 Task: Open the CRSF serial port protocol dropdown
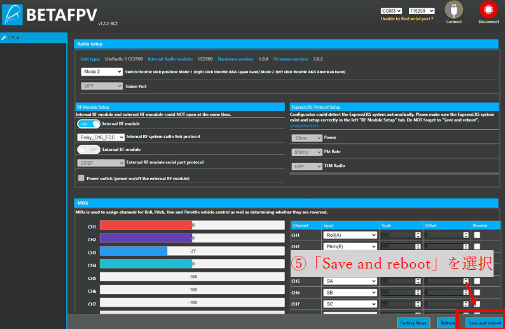[x=100, y=163]
